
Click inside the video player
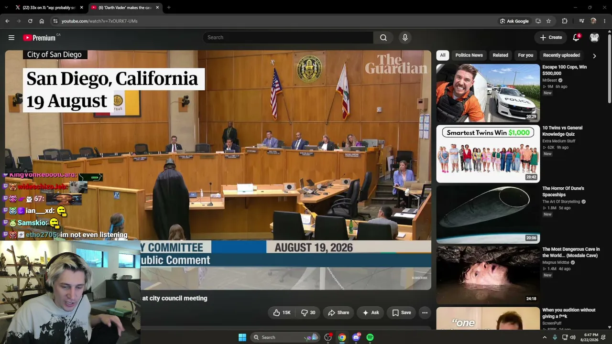tap(218, 170)
